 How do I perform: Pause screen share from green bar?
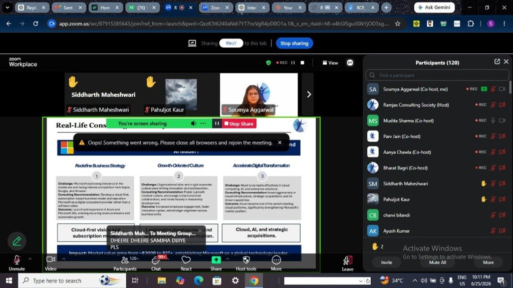(x=216, y=123)
